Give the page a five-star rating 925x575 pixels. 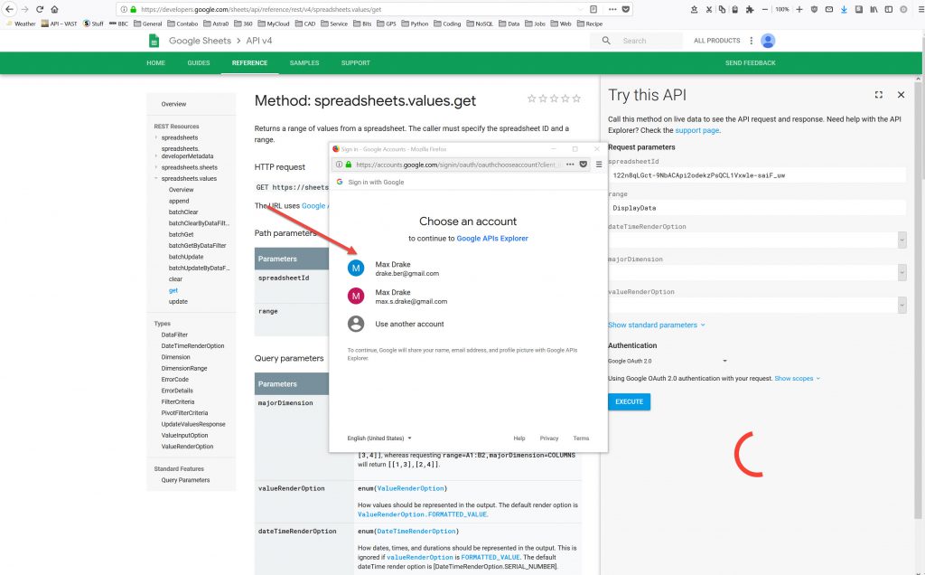tap(577, 99)
